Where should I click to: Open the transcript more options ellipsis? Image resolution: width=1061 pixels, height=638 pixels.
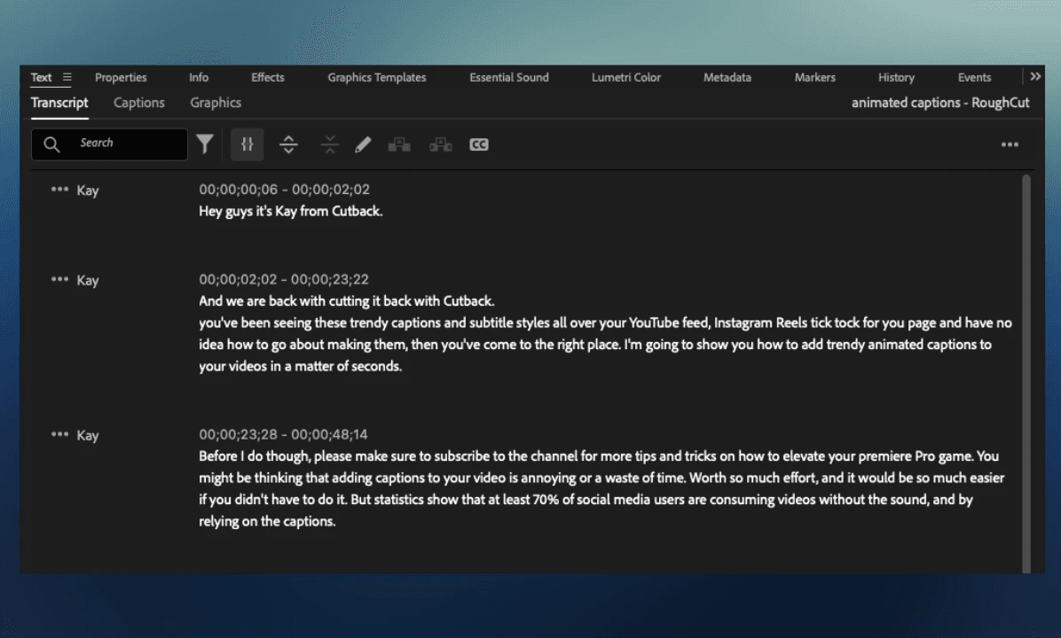pos(1010,144)
